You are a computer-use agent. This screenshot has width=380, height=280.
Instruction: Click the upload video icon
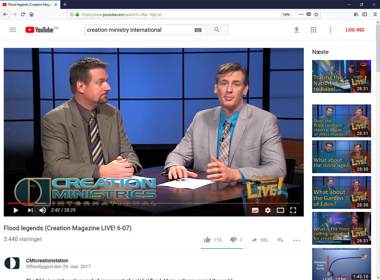(x=297, y=30)
